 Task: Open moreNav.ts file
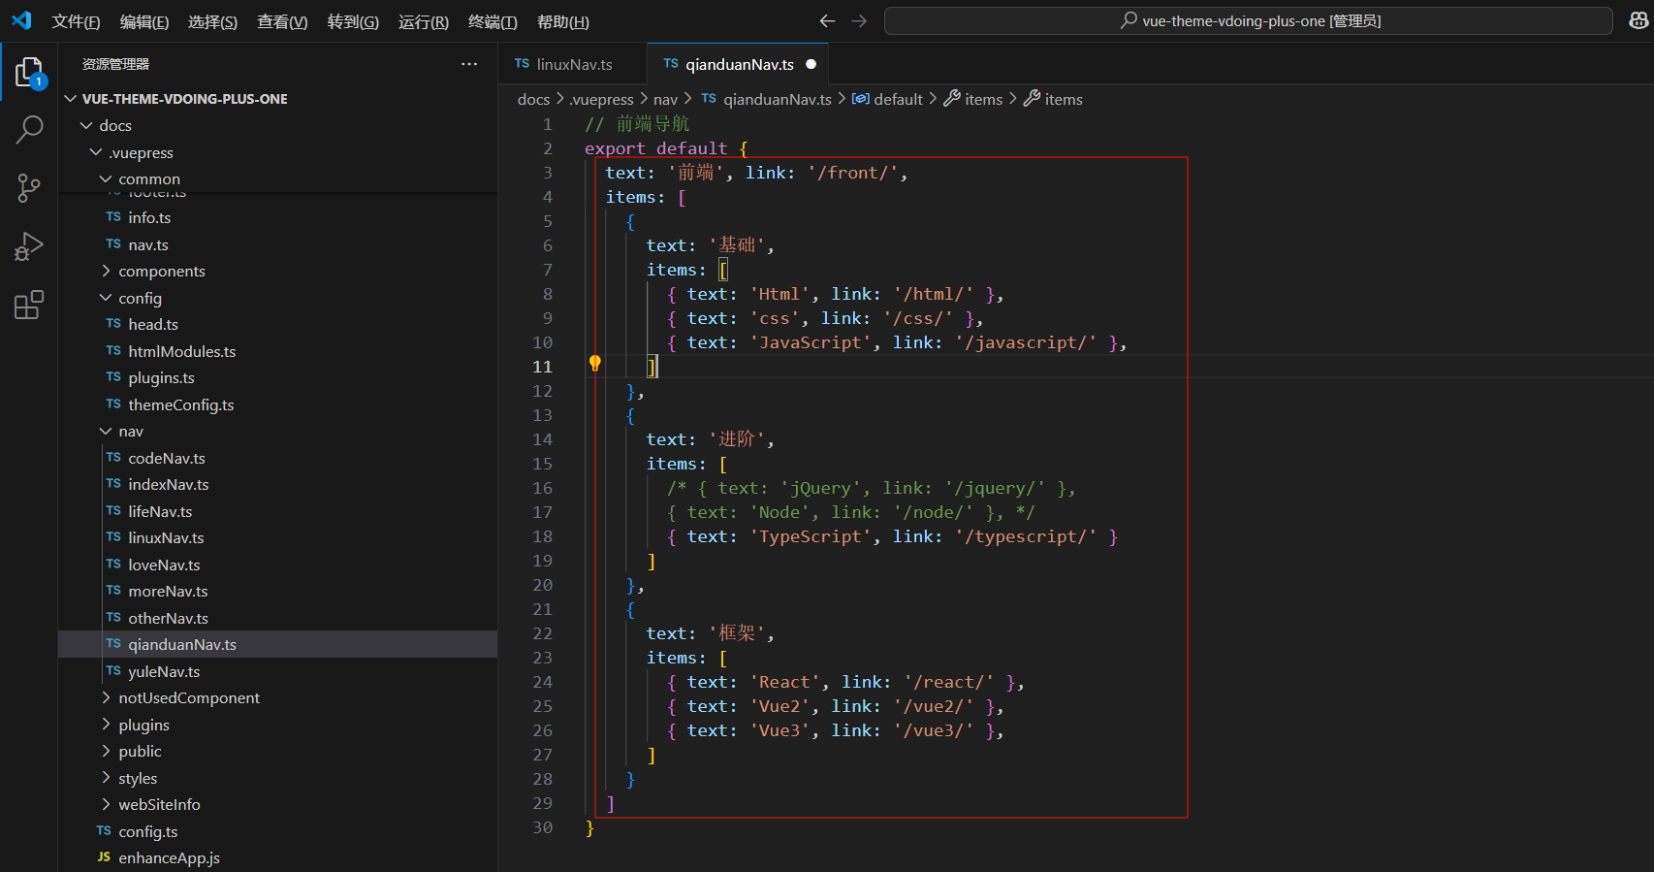pyautogui.click(x=277, y=591)
